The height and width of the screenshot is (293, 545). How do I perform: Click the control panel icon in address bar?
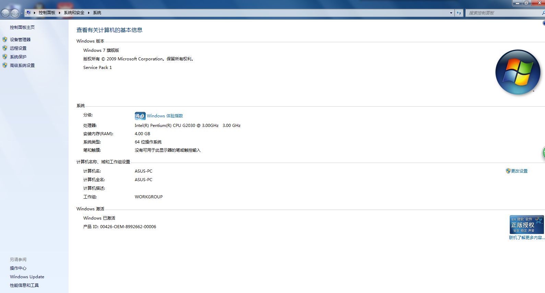28,13
